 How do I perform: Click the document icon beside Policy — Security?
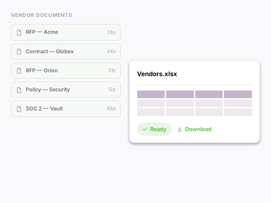coord(19,90)
